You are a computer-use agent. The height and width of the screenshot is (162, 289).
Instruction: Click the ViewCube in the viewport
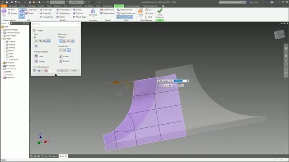pyautogui.click(x=280, y=34)
